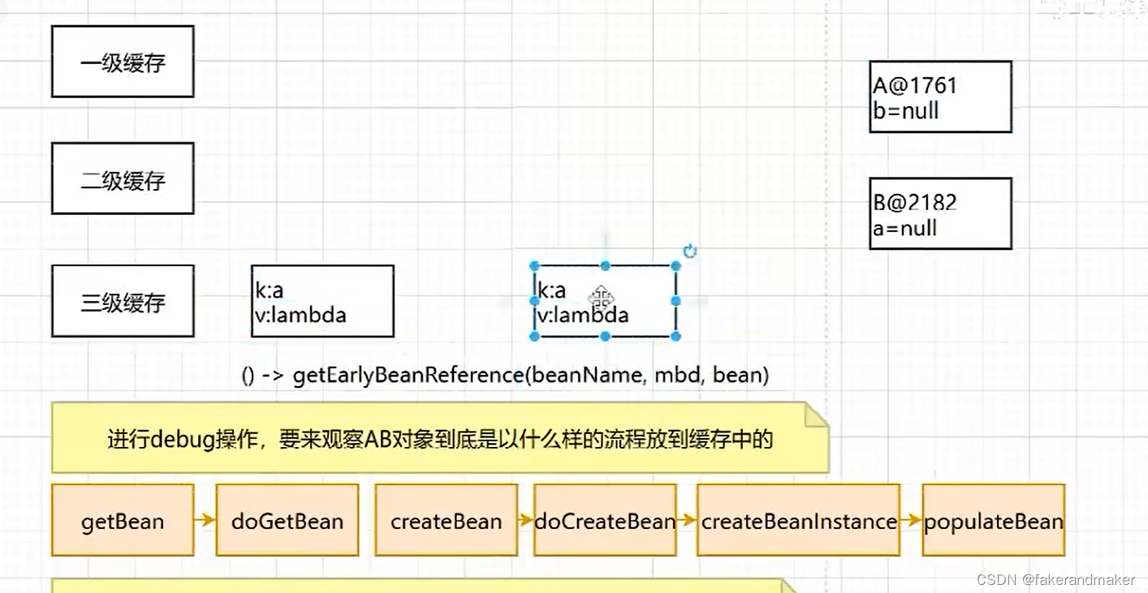1148x593 pixels.
Task: Click the unselected k:a v:lambda box
Action: (322, 301)
